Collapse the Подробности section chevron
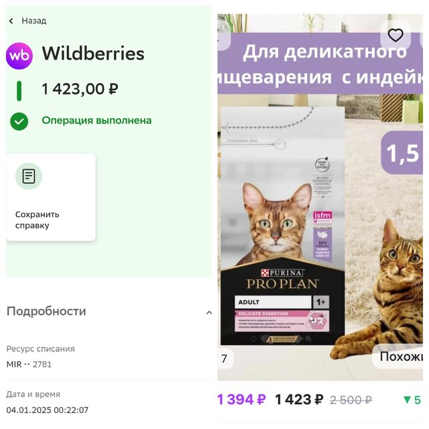The height and width of the screenshot is (429, 429). pyautogui.click(x=208, y=312)
